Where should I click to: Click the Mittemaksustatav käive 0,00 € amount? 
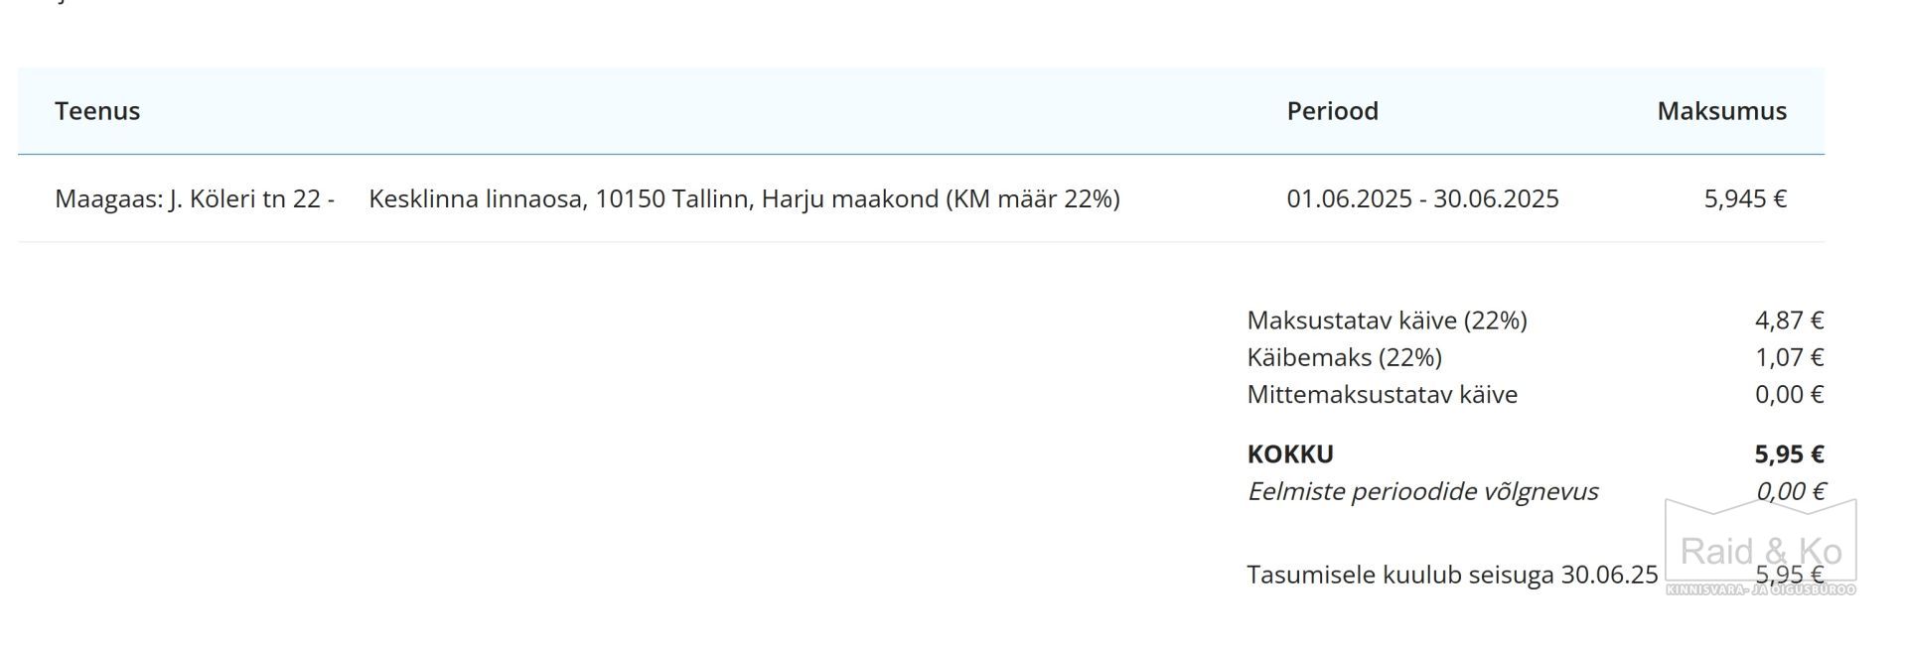pyautogui.click(x=1789, y=395)
